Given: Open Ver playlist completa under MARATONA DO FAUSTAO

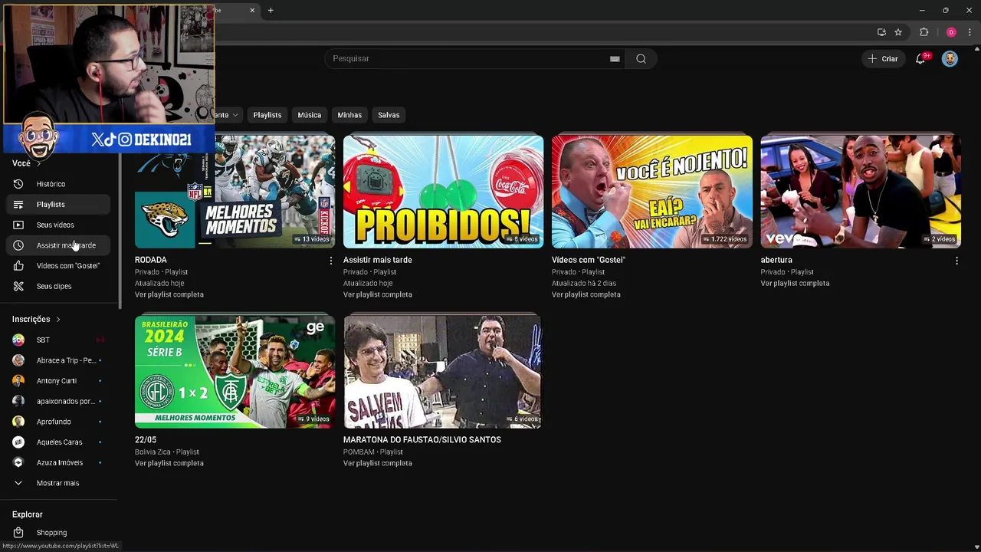Looking at the screenshot, I should click(x=378, y=463).
